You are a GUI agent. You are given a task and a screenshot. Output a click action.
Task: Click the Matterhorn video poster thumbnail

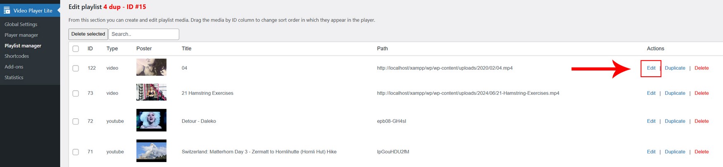(x=151, y=151)
